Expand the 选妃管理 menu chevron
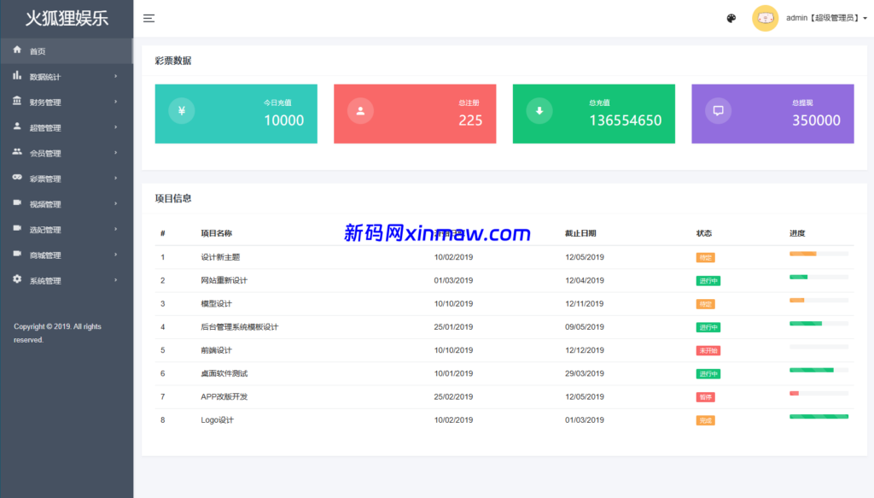 (116, 229)
